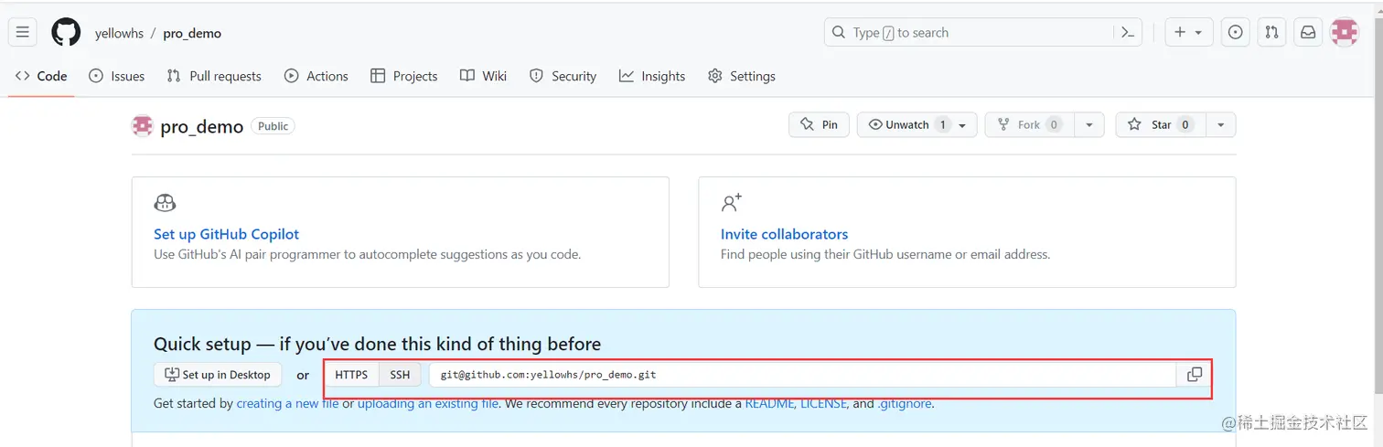Viewport: 1383px width, 447px height.
Task: Open pull requests icon in header
Action: click(x=1271, y=32)
